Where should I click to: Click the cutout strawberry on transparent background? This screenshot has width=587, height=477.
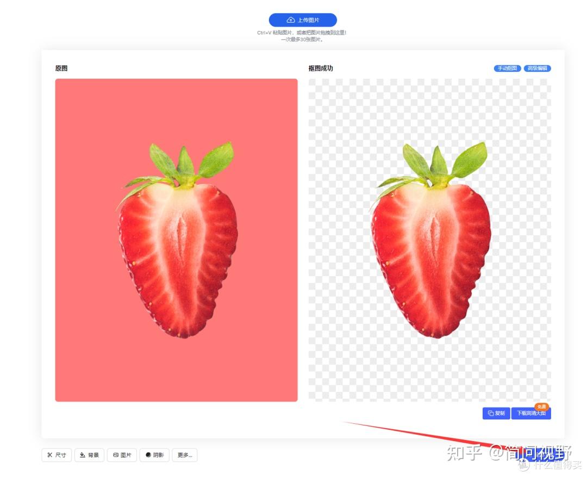(430, 240)
